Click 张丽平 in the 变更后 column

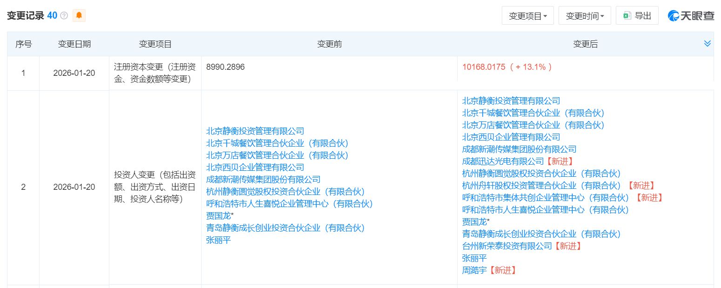[x=473, y=258]
